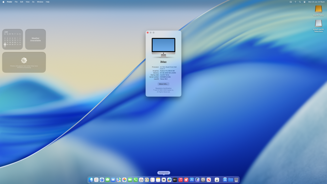The width and height of the screenshot is (327, 184).
Task: Open System Settings gear in Dock
Action: point(203,180)
